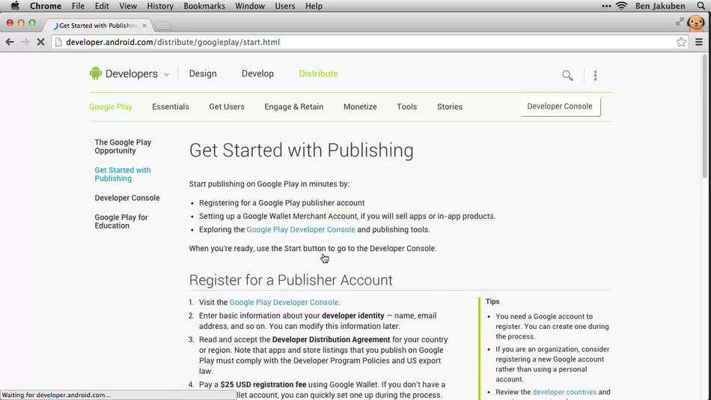This screenshot has height=400, width=711.
Task: Open the Get Users subnav tab
Action: pos(227,106)
